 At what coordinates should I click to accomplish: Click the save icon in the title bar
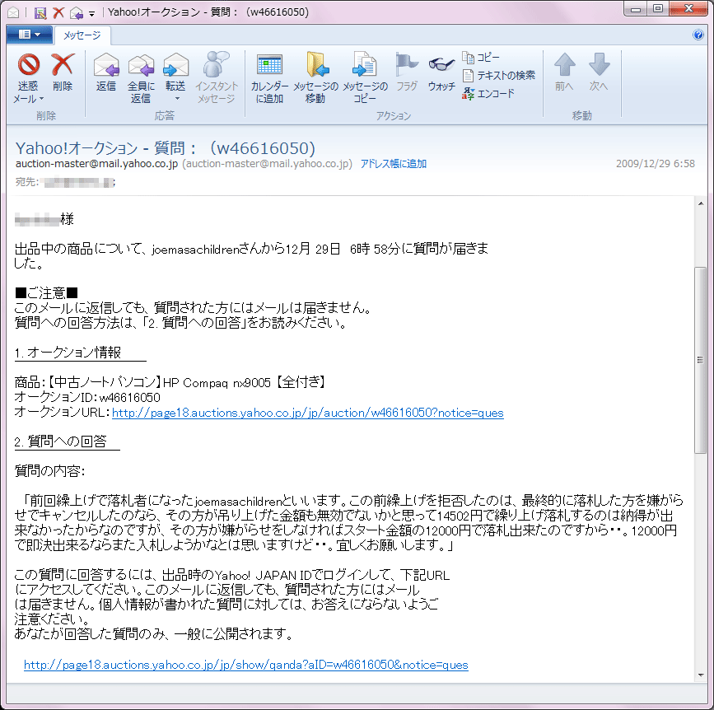click(x=40, y=12)
